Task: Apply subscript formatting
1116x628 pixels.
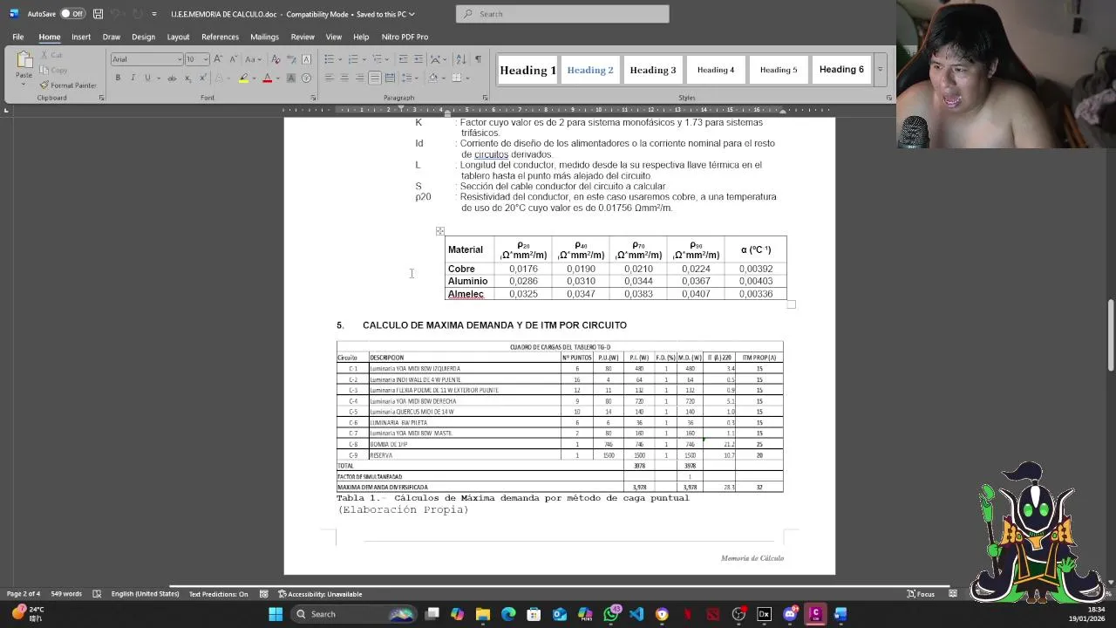Action: (x=187, y=78)
